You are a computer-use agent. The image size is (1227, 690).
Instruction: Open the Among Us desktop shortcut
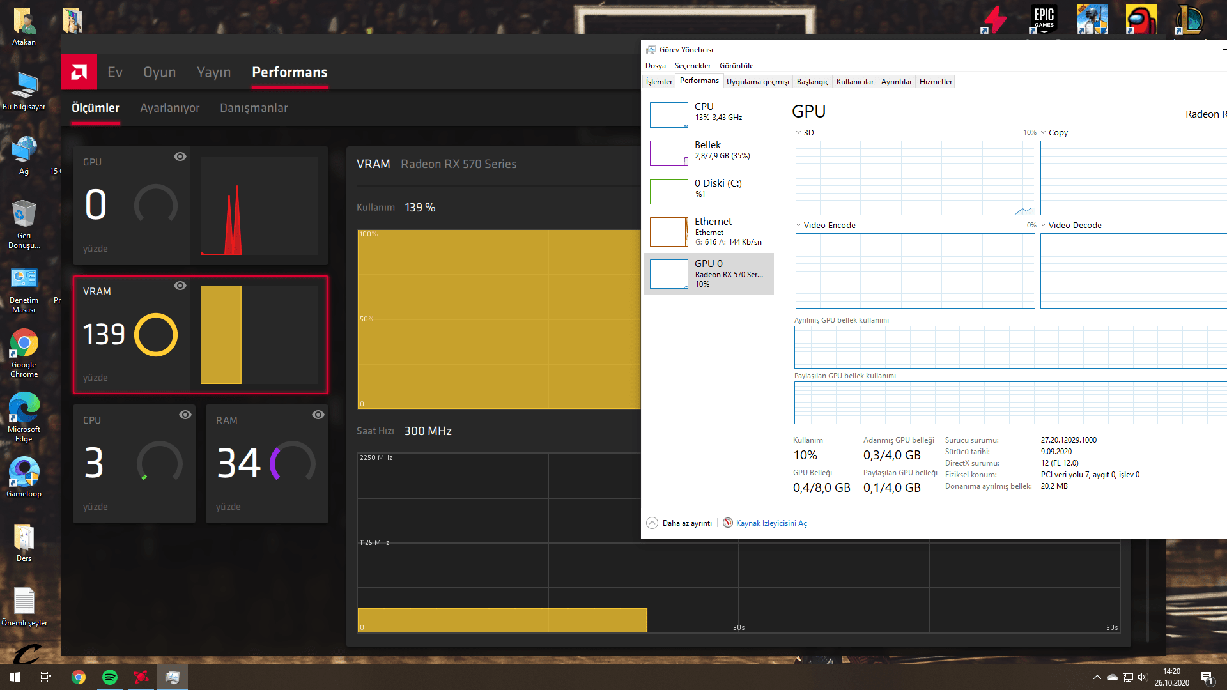[x=1141, y=19]
